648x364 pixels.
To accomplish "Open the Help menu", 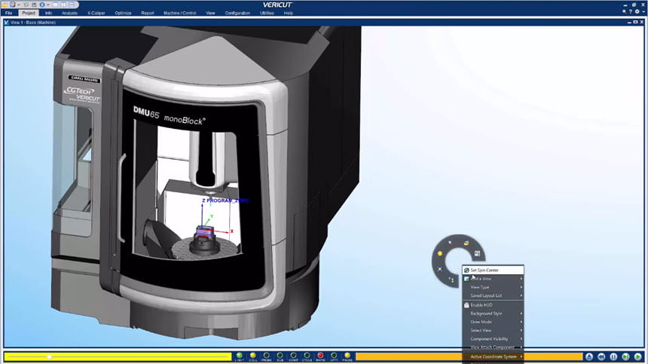I will [x=289, y=14].
